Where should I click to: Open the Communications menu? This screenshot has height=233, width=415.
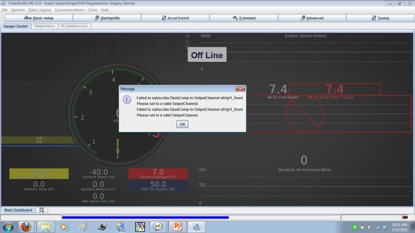tap(69, 10)
